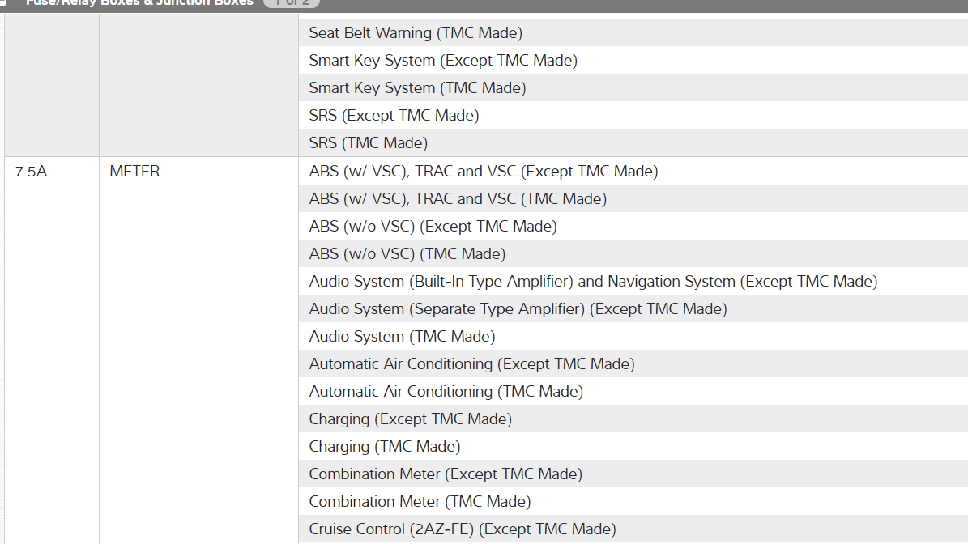Select Combination Meter (Except TMC Made) entry
968x544 pixels.
(x=446, y=474)
